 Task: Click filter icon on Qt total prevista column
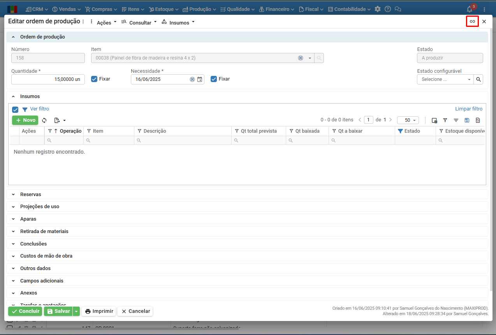click(x=237, y=131)
